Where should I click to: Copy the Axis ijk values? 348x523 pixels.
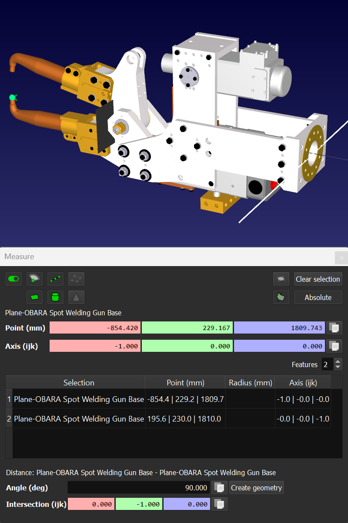click(x=334, y=346)
